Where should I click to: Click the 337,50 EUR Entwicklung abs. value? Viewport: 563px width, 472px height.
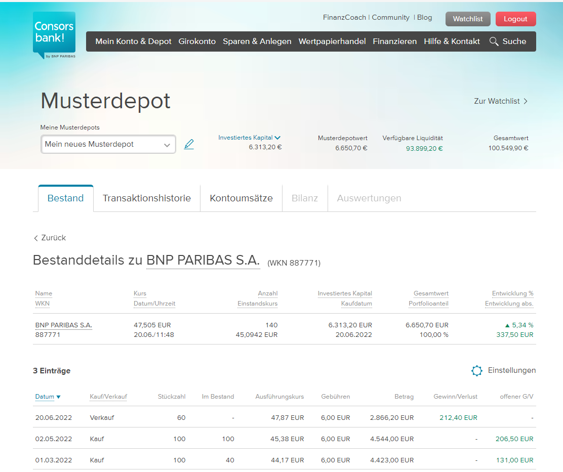pos(515,335)
